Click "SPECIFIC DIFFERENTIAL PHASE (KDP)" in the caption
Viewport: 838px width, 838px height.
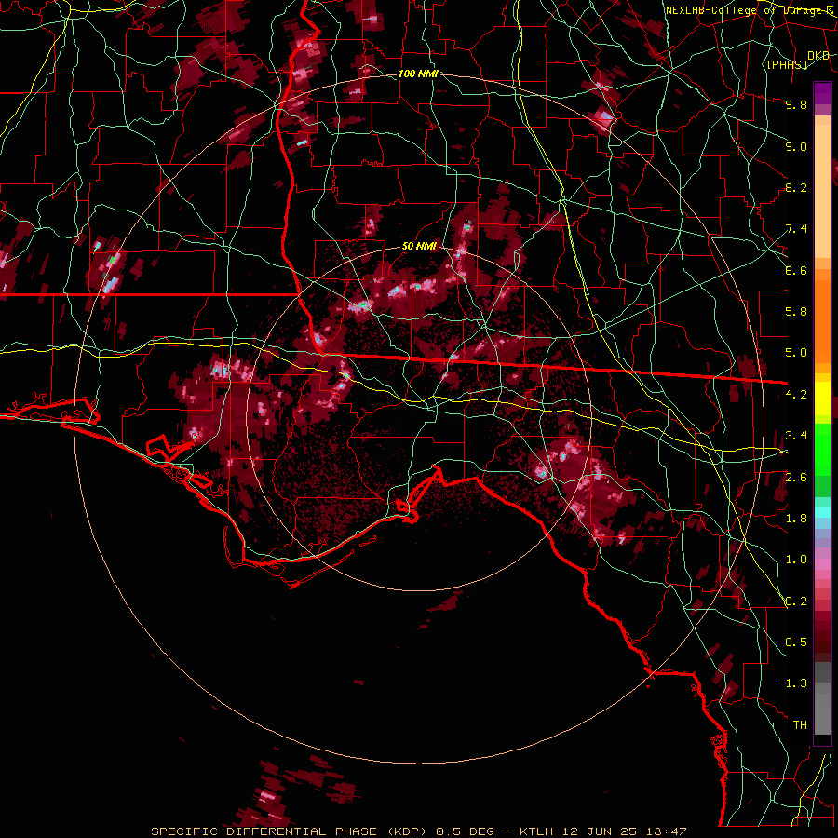point(290,831)
